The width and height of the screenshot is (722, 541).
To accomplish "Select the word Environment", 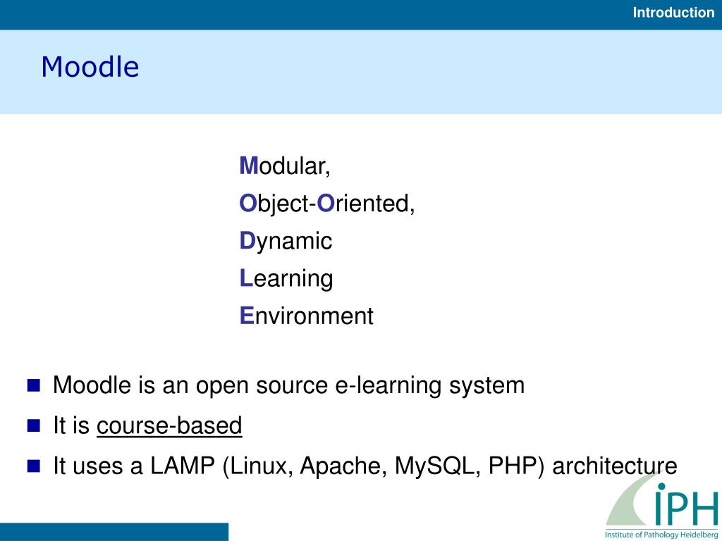I will point(306,316).
